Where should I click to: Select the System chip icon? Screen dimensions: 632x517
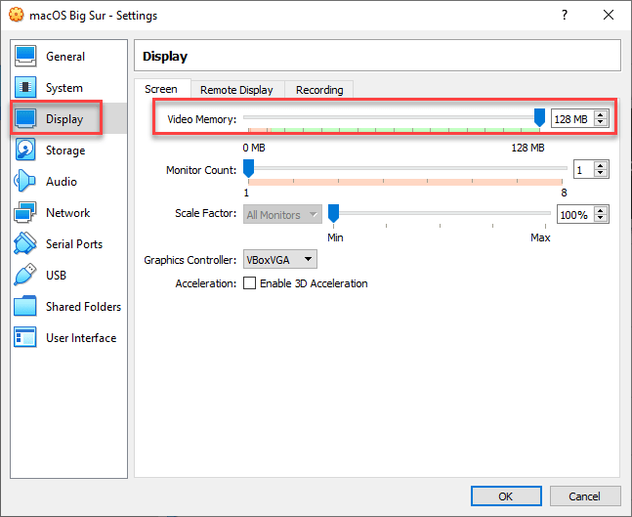[x=26, y=88]
